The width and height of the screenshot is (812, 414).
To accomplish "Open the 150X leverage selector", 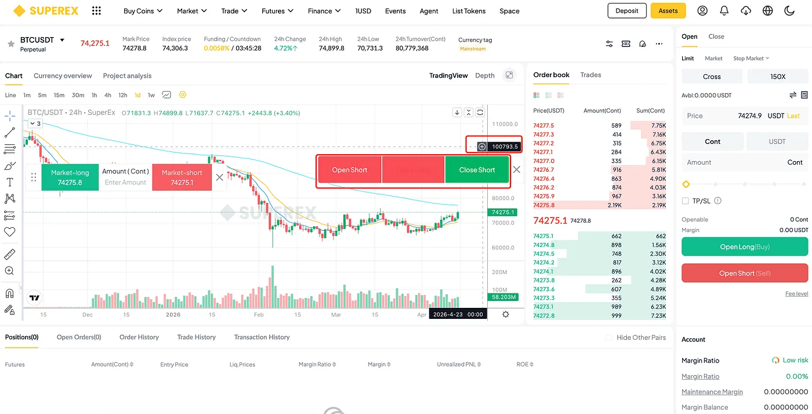I will (778, 77).
